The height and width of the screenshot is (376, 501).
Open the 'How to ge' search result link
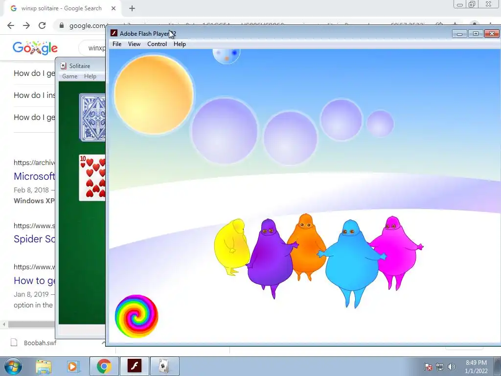click(x=34, y=281)
